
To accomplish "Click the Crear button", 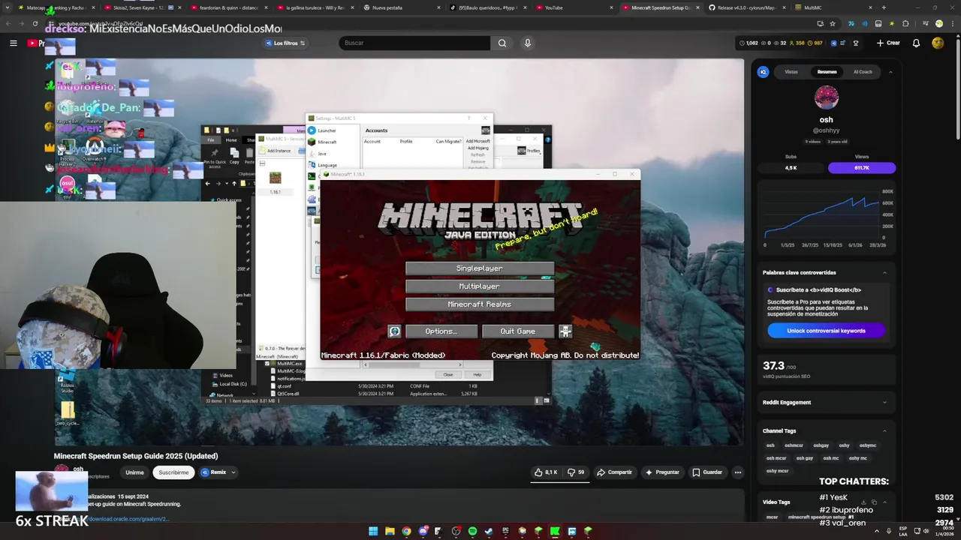I will tap(888, 43).
